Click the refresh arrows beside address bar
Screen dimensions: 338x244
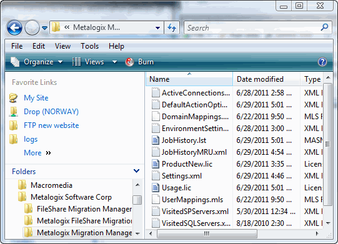172,27
